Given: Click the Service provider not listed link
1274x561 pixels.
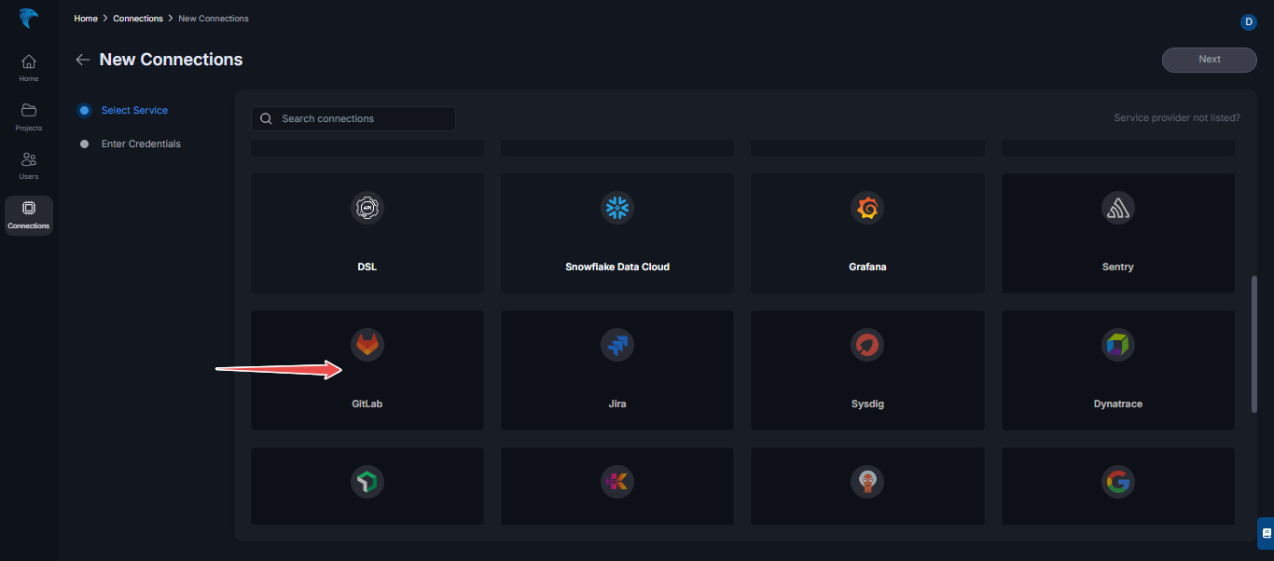Looking at the screenshot, I should [1177, 117].
